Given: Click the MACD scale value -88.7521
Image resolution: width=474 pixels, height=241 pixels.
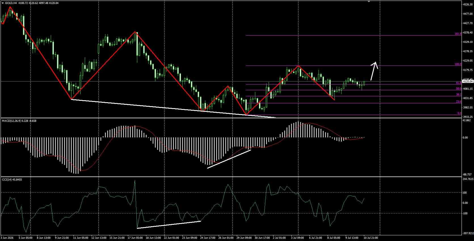Looking at the screenshot, I should 467,175.
